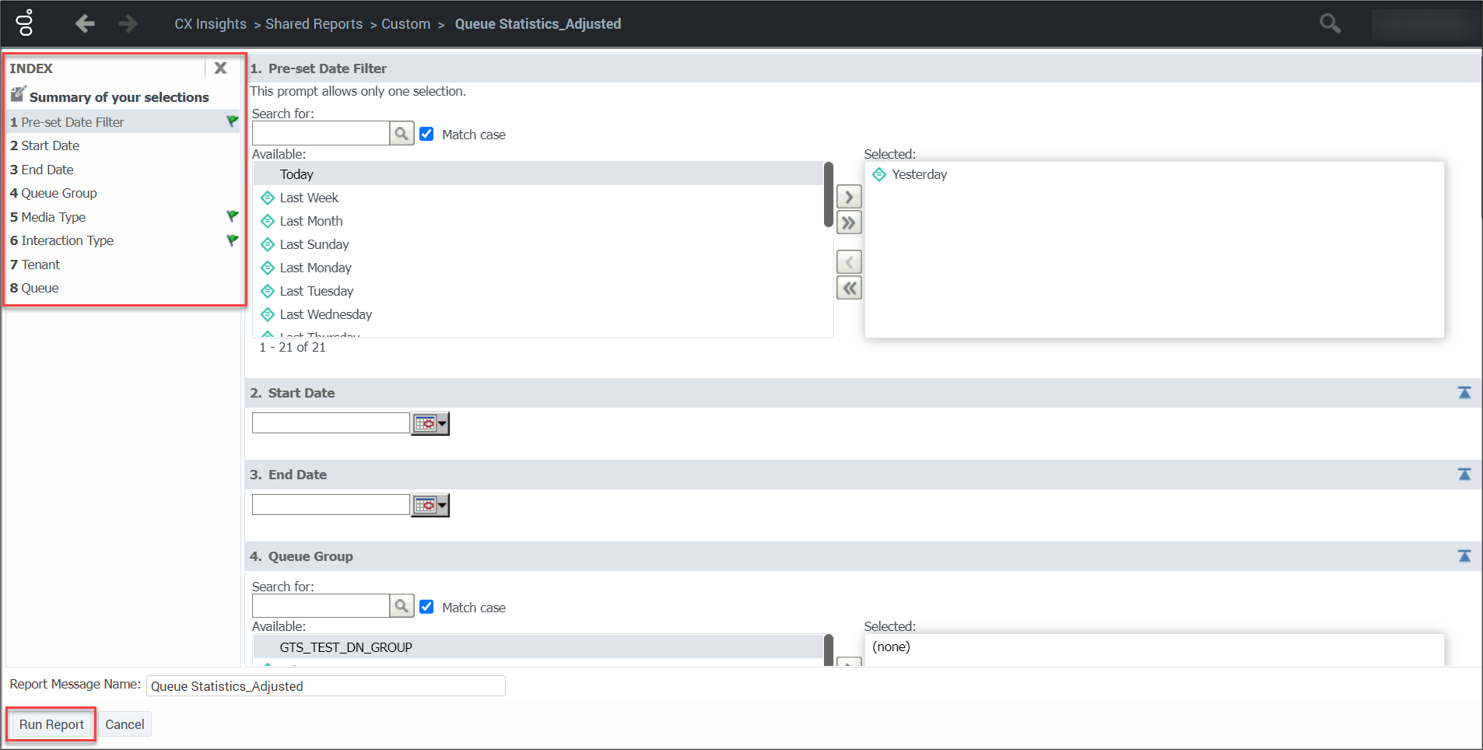Click the Genesys logo icon
This screenshot has height=750, width=1483.
pyautogui.click(x=25, y=23)
